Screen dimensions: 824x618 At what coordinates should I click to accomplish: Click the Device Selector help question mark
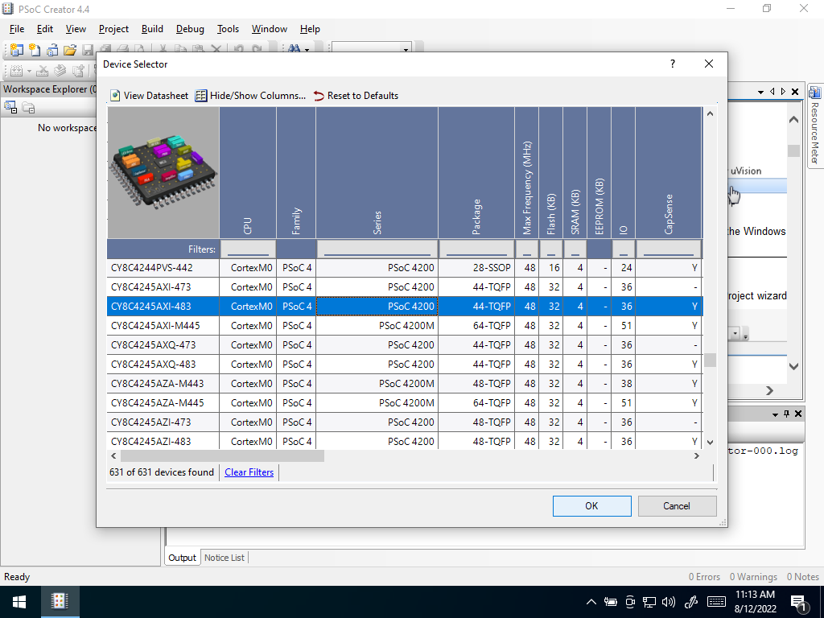point(672,64)
